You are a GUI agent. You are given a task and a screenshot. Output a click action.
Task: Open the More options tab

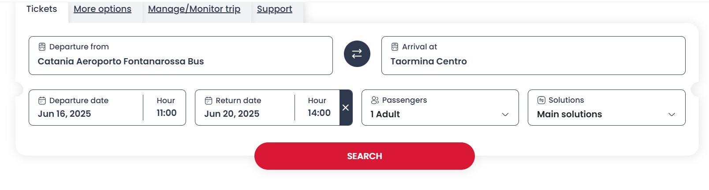[102, 9]
